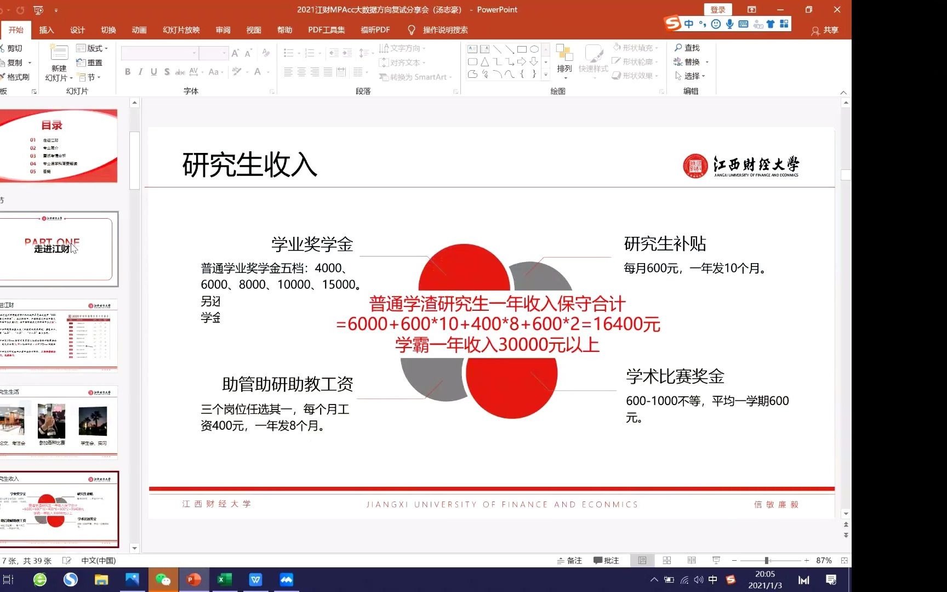Click Reset (重置) slide button

tap(89, 62)
